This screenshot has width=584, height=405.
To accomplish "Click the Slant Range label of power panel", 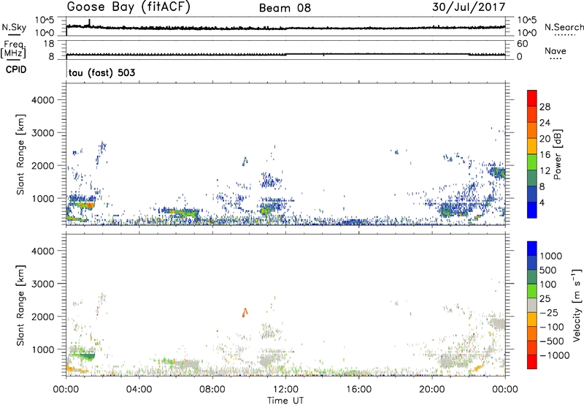I will 20,154.
